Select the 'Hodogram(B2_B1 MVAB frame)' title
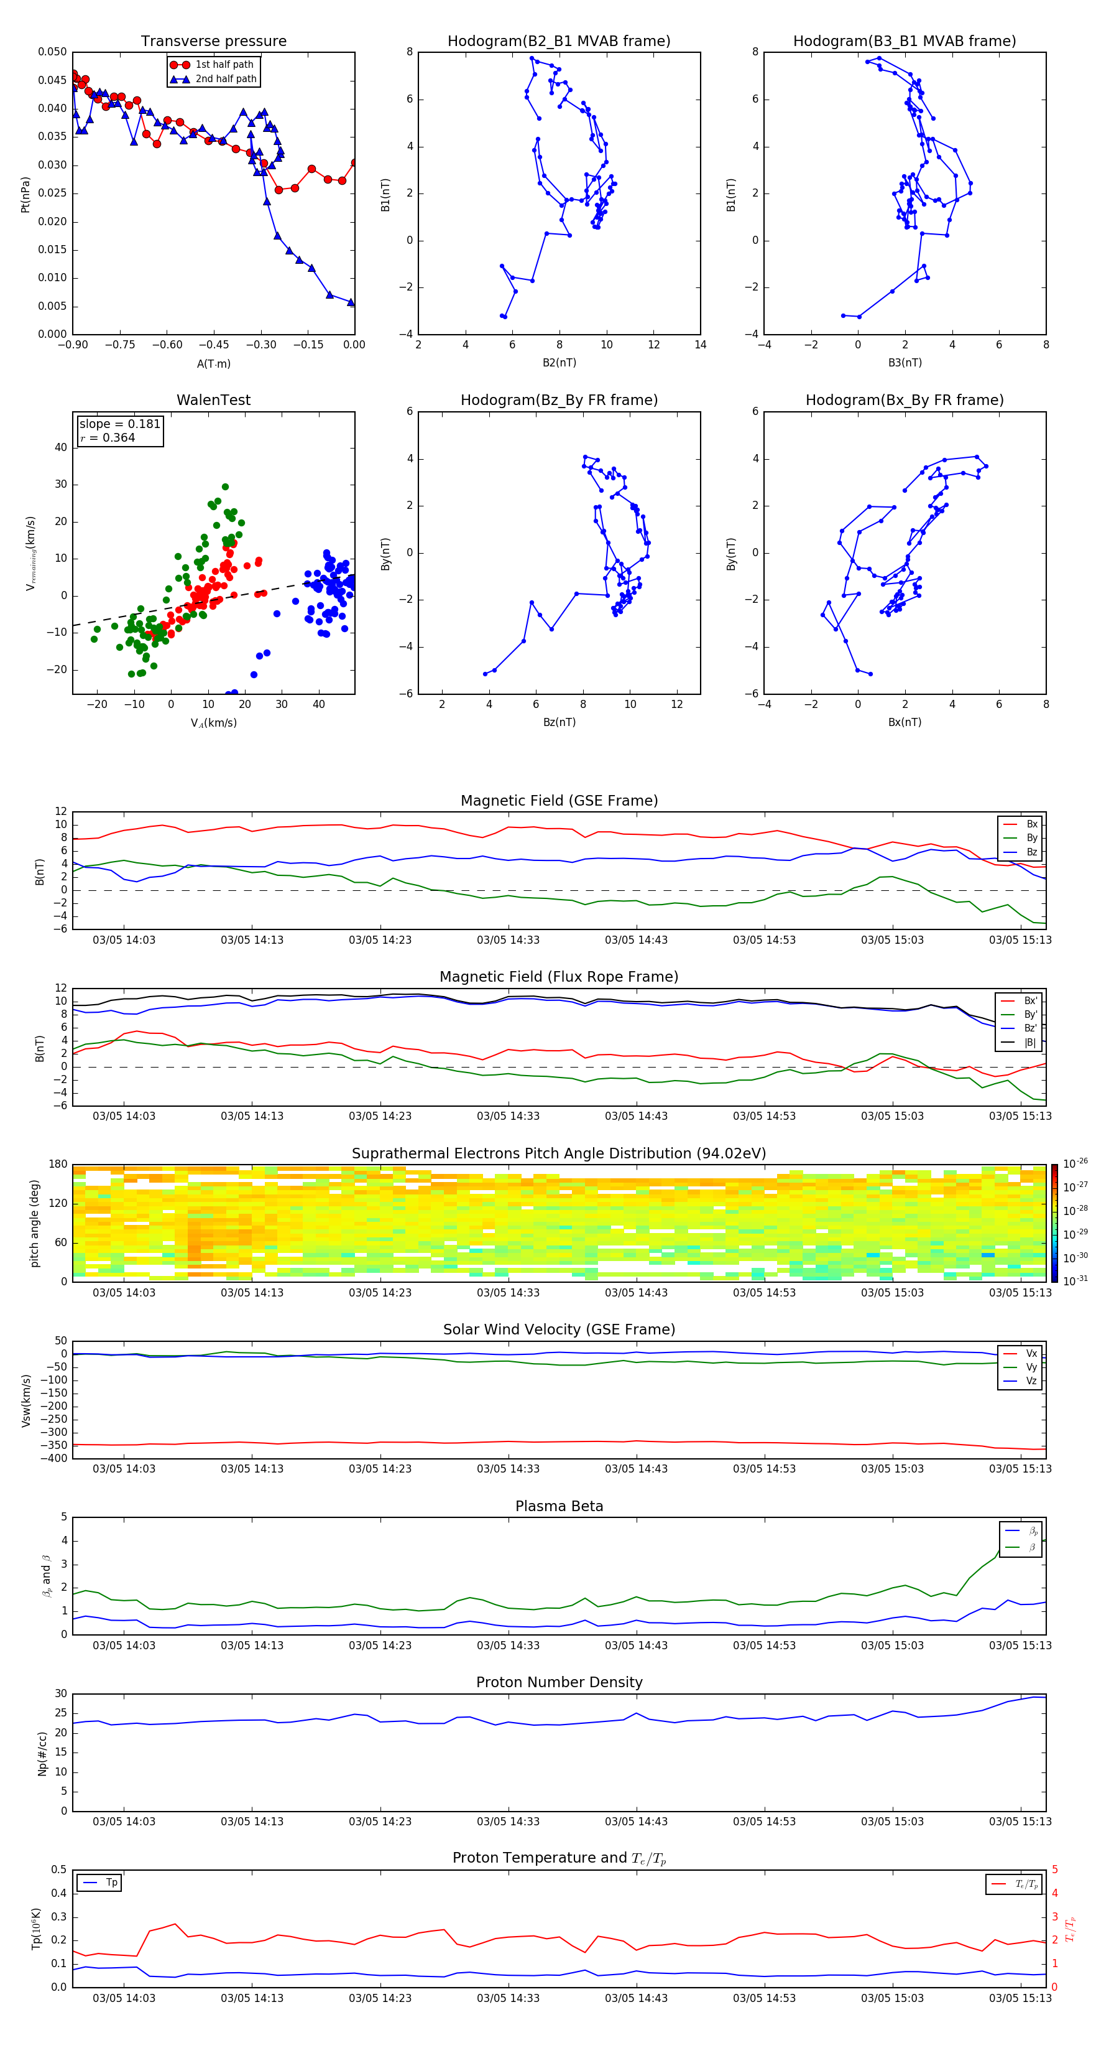1119x2053 pixels. [x=559, y=42]
